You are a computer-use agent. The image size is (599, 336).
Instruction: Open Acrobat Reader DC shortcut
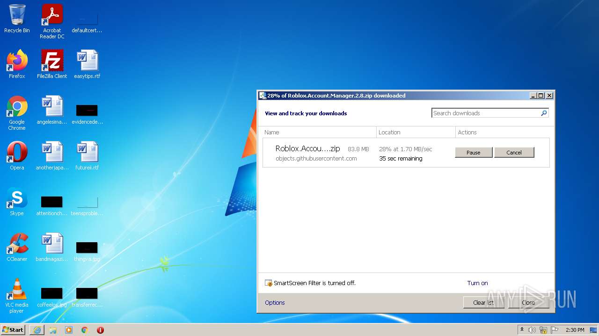tap(52, 21)
